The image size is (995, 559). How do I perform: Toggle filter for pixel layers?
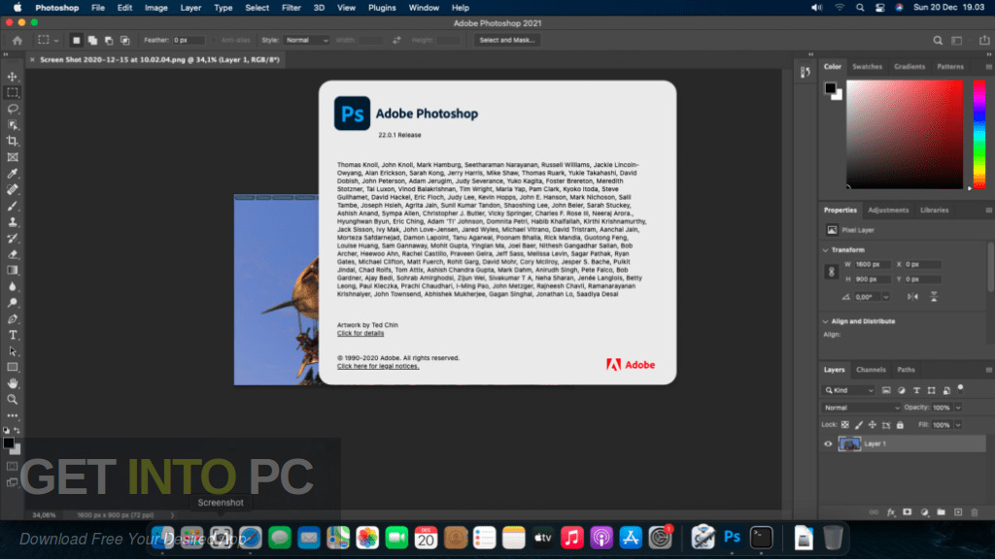[886, 390]
